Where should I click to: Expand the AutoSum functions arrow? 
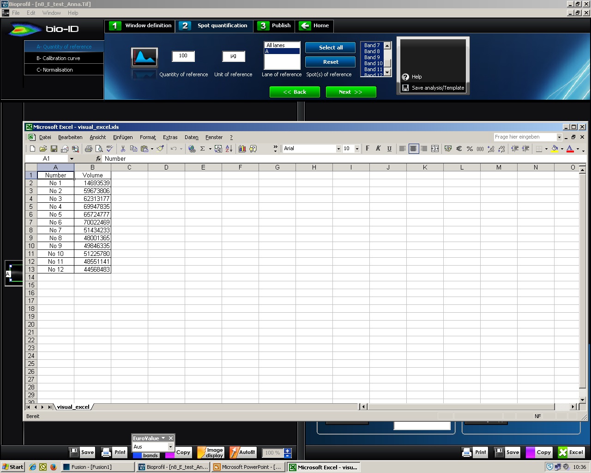(x=210, y=149)
